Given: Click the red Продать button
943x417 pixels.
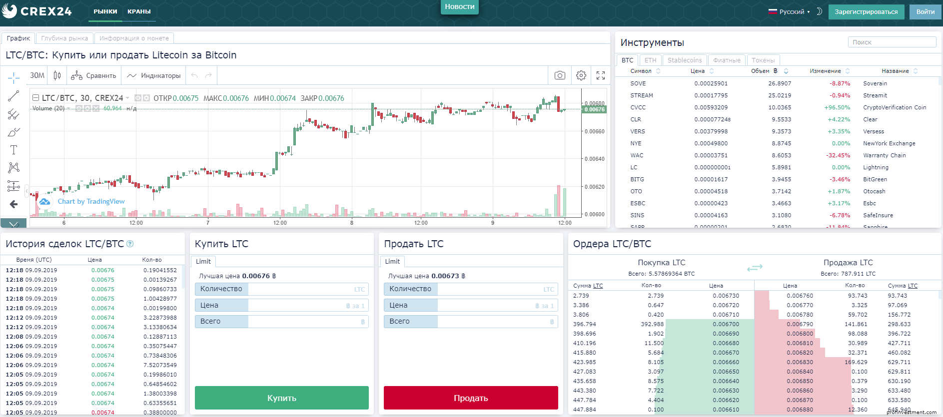Looking at the screenshot, I should (x=471, y=398).
